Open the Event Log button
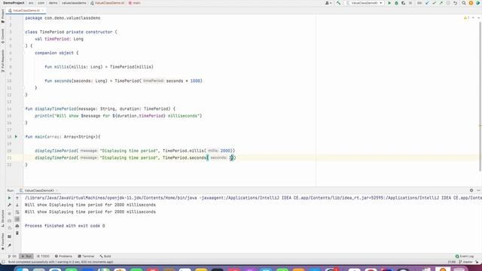482x271 pixels. pos(465,256)
